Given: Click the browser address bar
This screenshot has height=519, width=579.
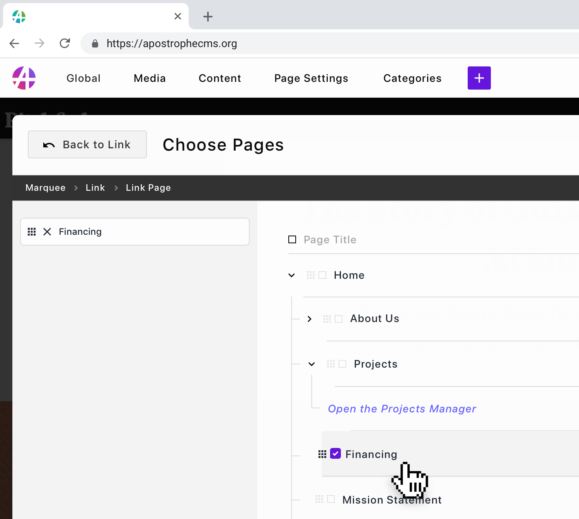Looking at the screenshot, I should pos(232,43).
